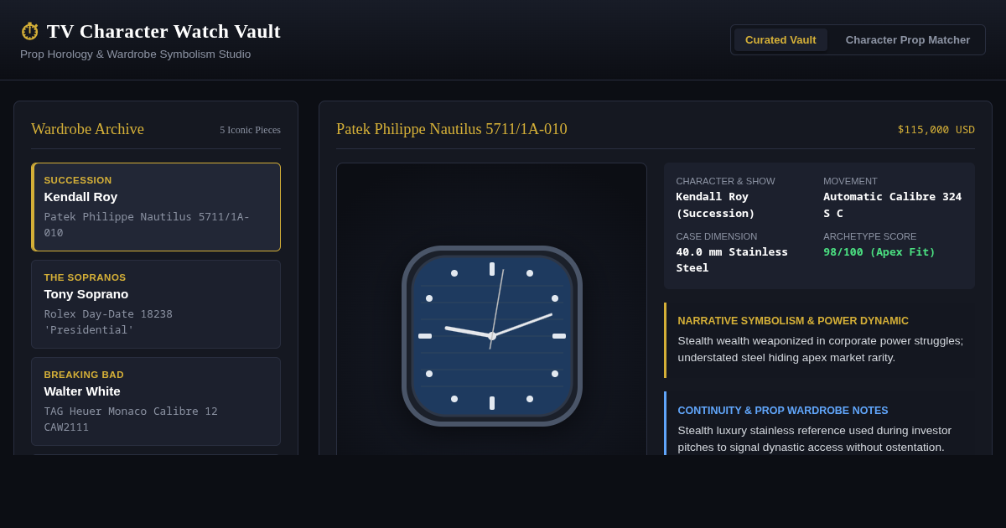
Task: Click the TV Character Watch Vault title
Action: point(163,31)
